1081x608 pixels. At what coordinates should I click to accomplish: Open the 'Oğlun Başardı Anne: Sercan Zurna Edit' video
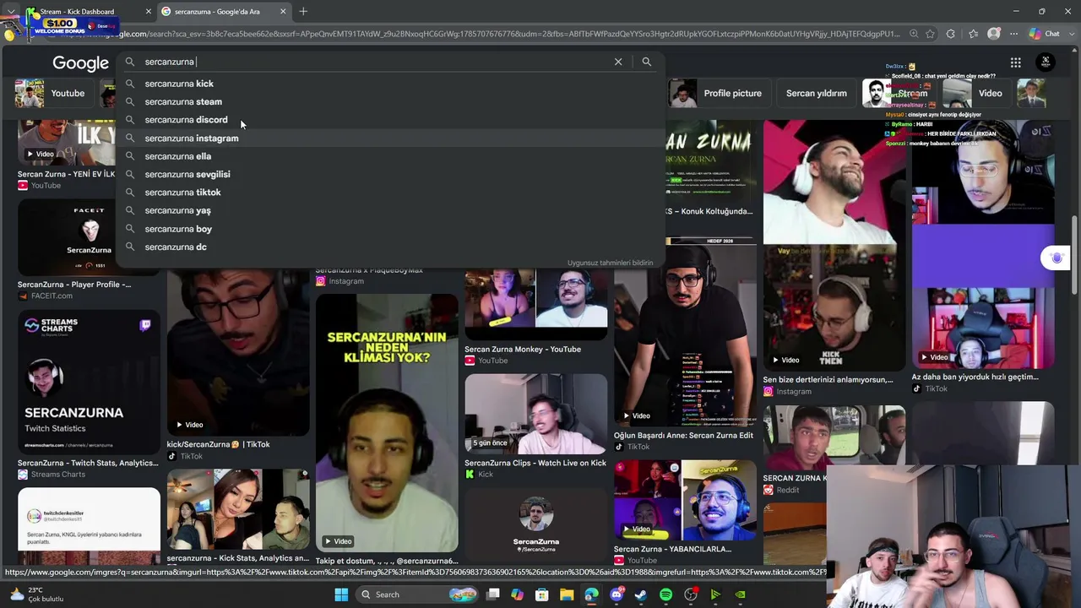click(x=685, y=332)
